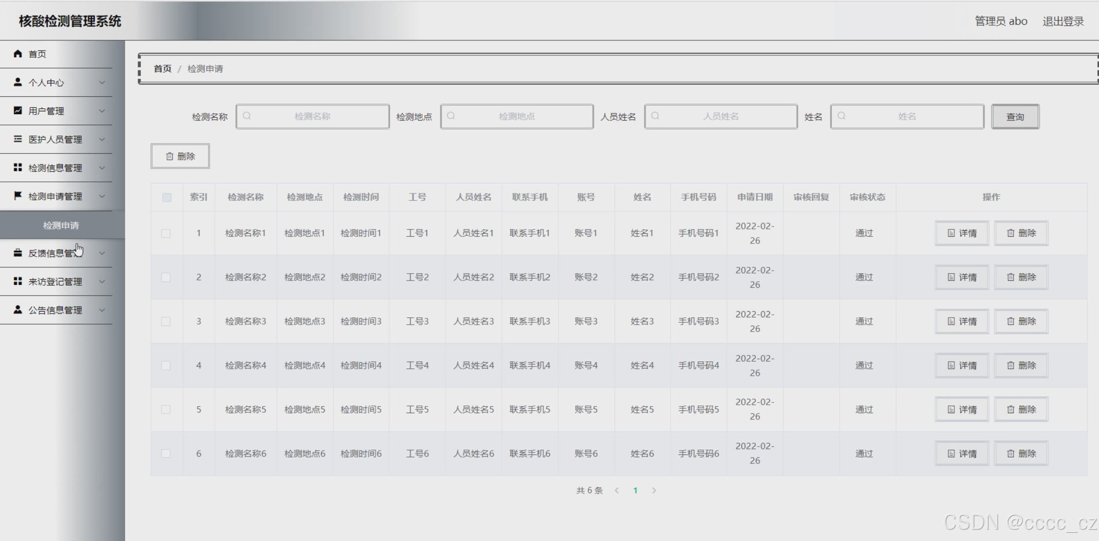Click the list icon beside 医护人员管理
The width and height of the screenshot is (1099, 541).
point(18,139)
